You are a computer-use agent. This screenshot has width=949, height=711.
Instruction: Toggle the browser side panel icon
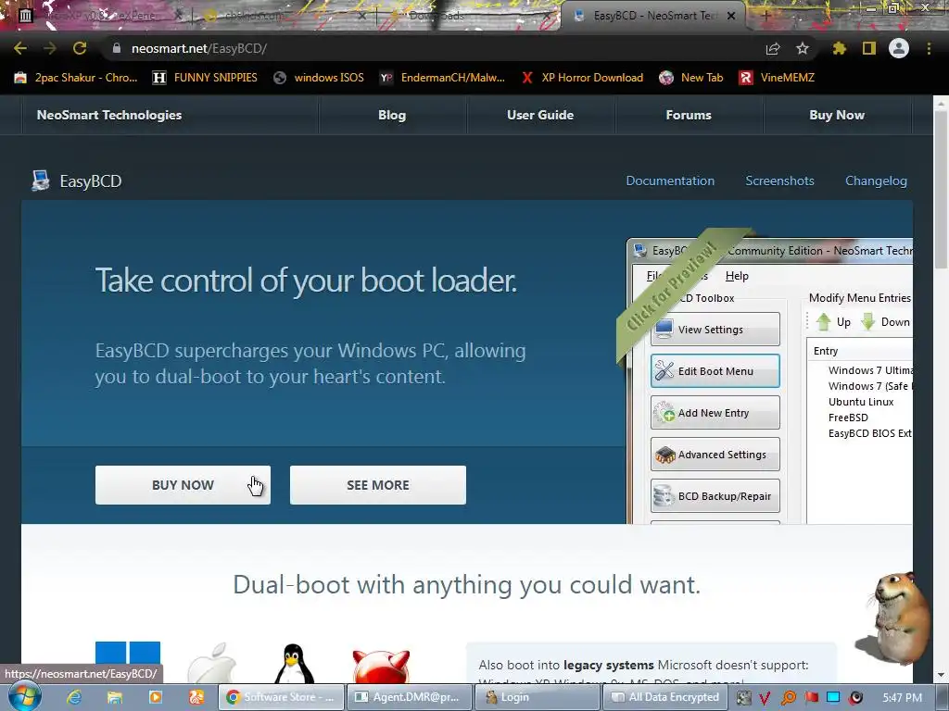point(869,48)
